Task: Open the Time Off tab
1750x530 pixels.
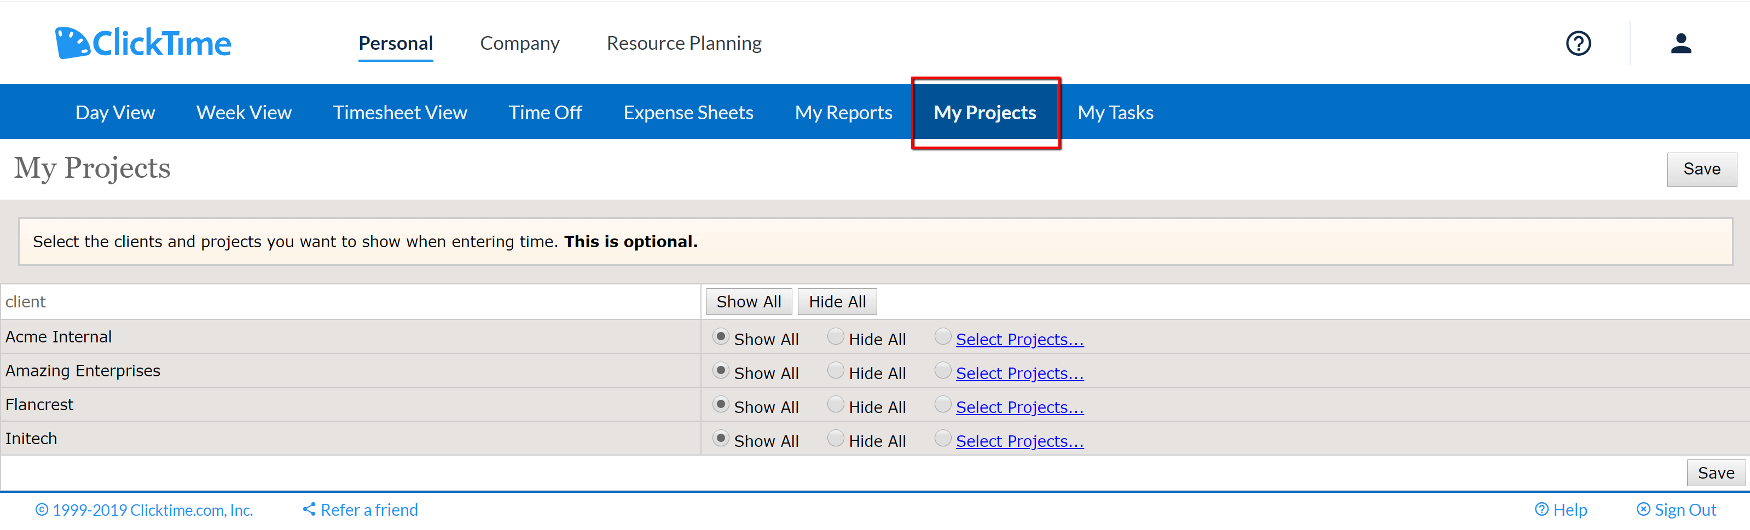Action: (546, 112)
